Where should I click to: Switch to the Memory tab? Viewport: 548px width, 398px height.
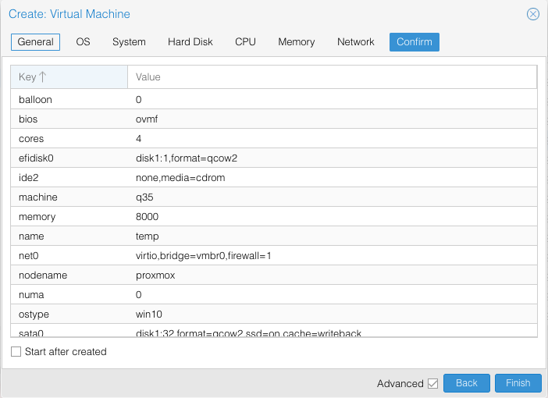pyautogui.click(x=297, y=42)
